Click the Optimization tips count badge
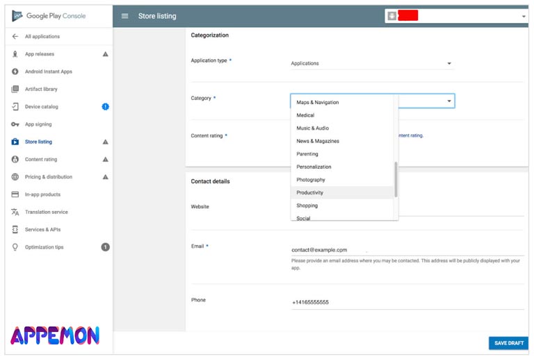 pos(106,247)
